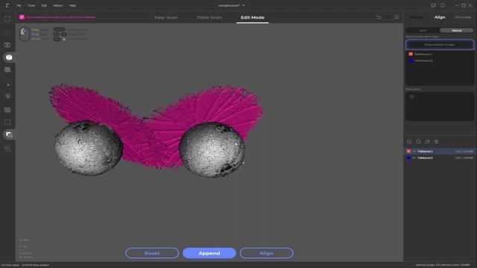The width and height of the screenshot is (477, 268).
Task: Open the File menu
Action: 19,5
